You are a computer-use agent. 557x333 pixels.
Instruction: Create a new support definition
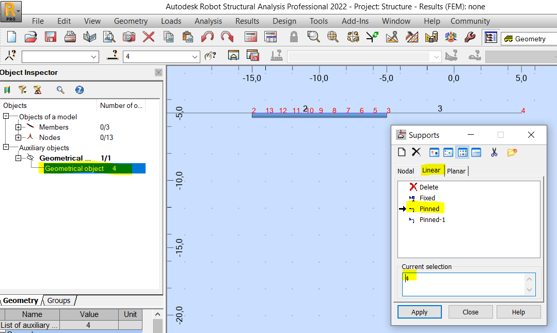click(x=401, y=152)
